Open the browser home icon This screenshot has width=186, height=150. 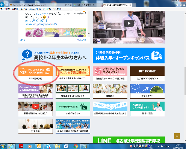click(x=177, y=5)
